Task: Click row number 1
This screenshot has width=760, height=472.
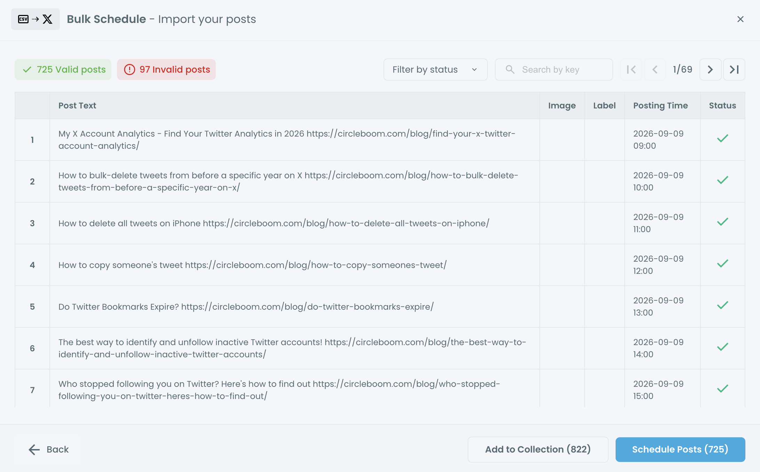Action: [32, 140]
